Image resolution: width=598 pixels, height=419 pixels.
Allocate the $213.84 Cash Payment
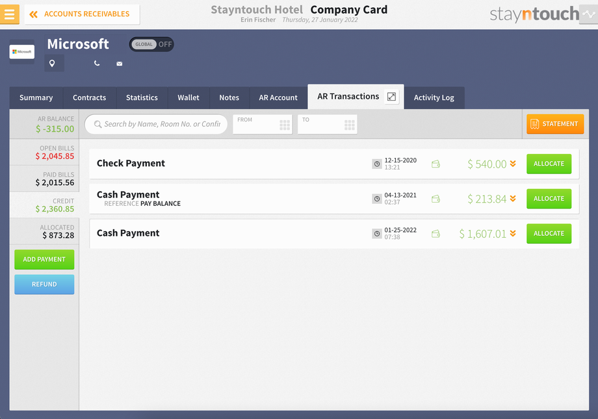pos(549,199)
